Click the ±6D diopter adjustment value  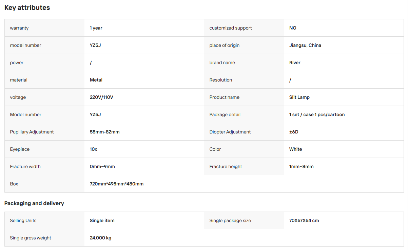coord(294,132)
